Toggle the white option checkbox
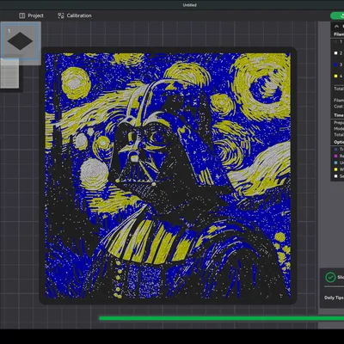This screenshot has width=344, height=344. pyautogui.click(x=335, y=176)
